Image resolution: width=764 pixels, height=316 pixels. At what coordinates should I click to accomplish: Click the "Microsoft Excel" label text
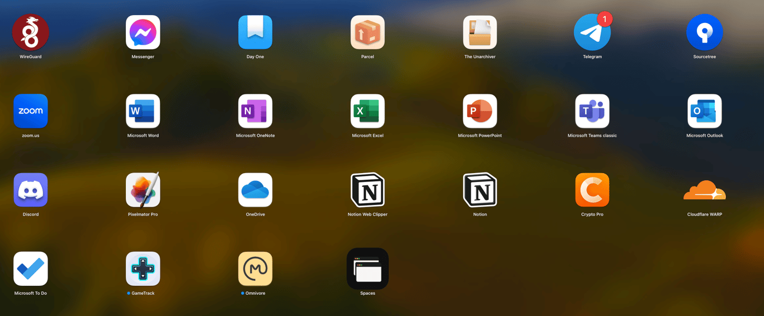(367, 136)
